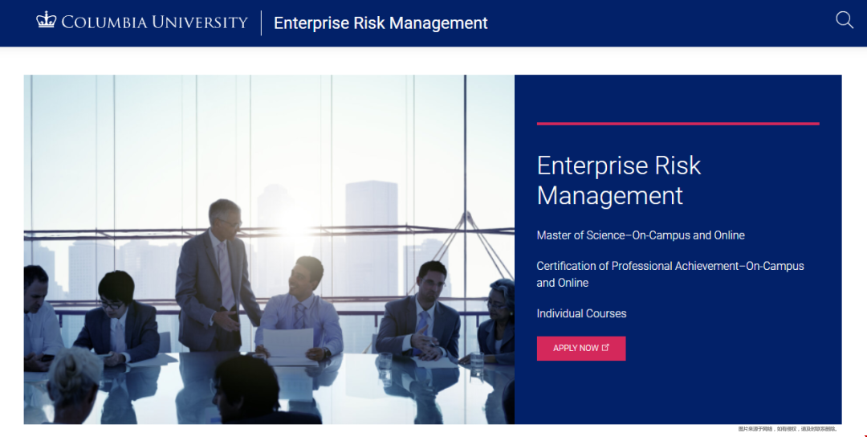Click the external-link icon on Apply Now
This screenshot has width=867, height=437.
point(605,348)
